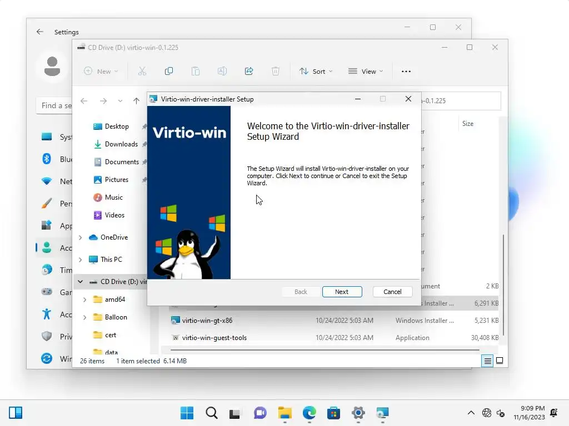The height and width of the screenshot is (426, 569).
Task: Select the cert folder in the tree
Action: click(111, 335)
